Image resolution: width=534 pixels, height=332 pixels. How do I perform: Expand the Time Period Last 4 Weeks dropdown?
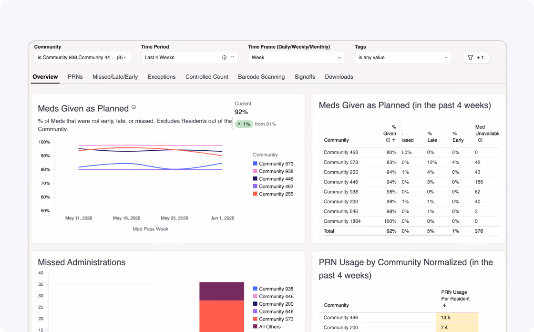[189, 58]
